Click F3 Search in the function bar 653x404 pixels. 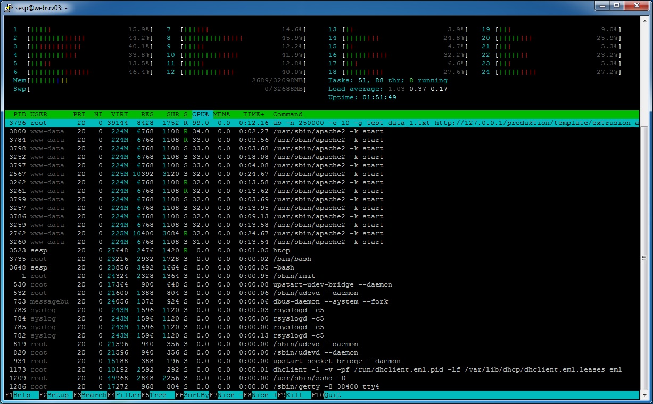click(x=90, y=395)
